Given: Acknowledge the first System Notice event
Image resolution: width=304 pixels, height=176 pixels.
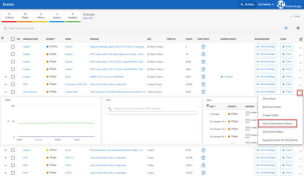Looking at the screenshot, I should coord(266,46).
